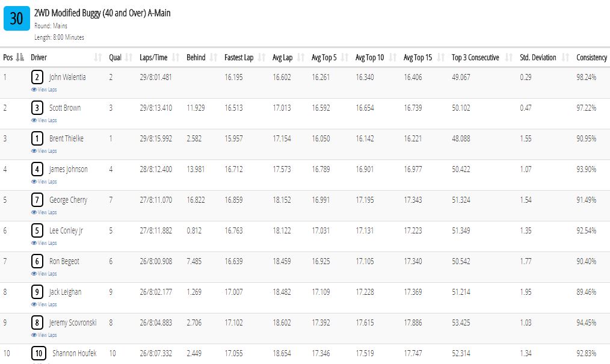Sort by the Pos column sort icon

(x=20, y=57)
